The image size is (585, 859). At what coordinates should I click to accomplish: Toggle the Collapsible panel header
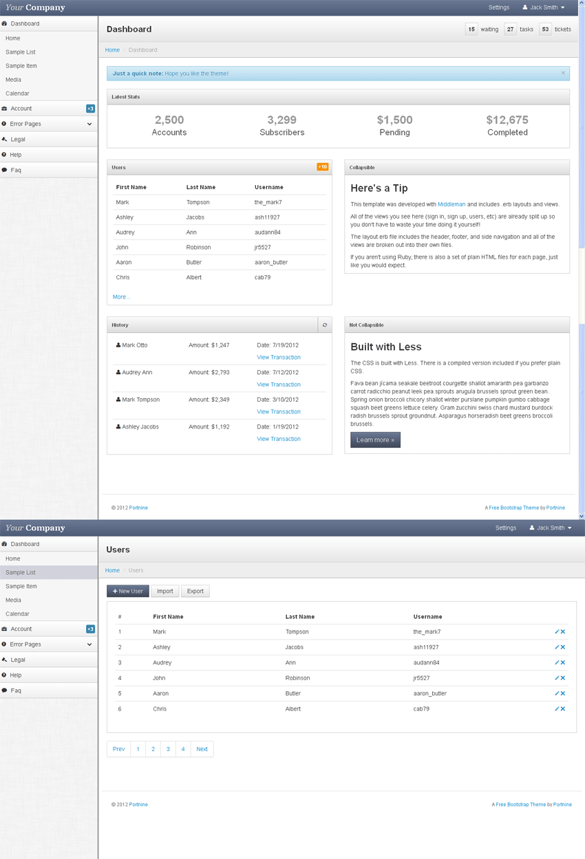point(456,167)
